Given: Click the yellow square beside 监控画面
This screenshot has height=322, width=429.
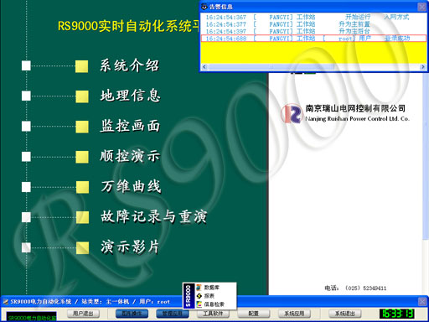Looking at the screenshot, I should click(82, 127).
